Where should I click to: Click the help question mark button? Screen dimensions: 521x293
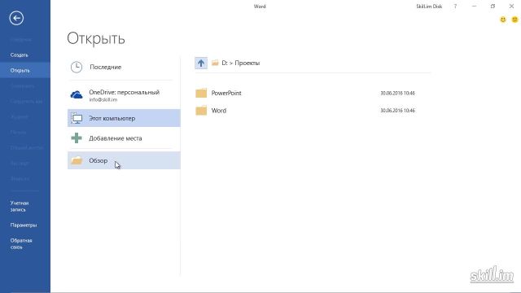tap(456, 7)
